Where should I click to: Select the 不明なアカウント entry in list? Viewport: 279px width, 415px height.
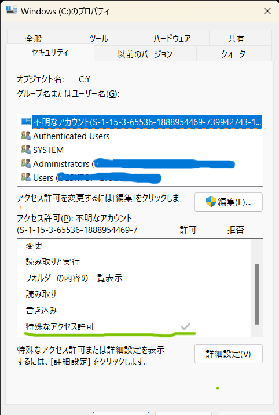pos(141,122)
